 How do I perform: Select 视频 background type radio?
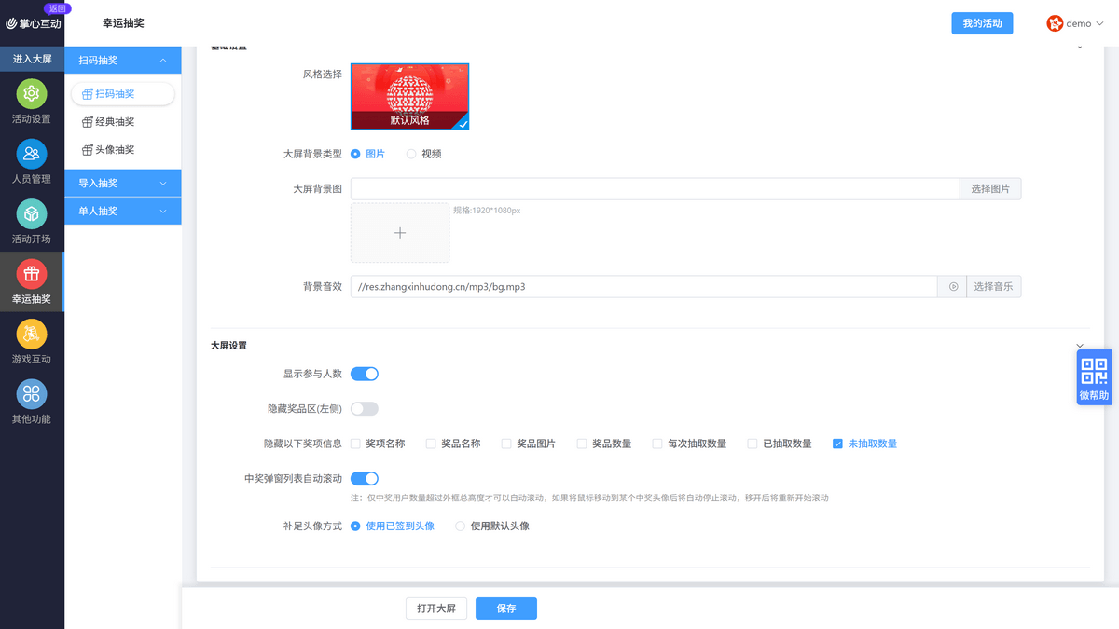[x=411, y=154]
